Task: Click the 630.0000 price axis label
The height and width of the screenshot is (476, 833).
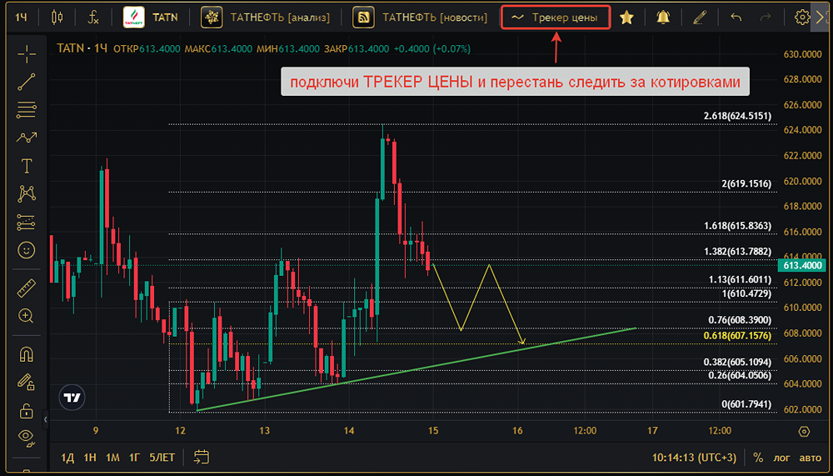Action: click(x=803, y=54)
